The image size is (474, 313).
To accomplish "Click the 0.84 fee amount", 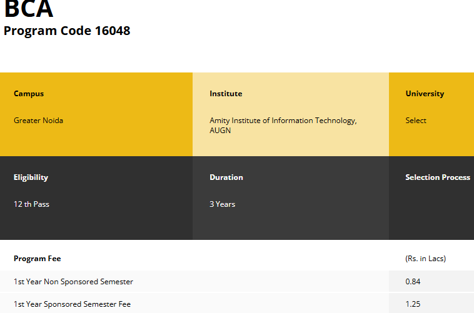I will pyautogui.click(x=413, y=282).
